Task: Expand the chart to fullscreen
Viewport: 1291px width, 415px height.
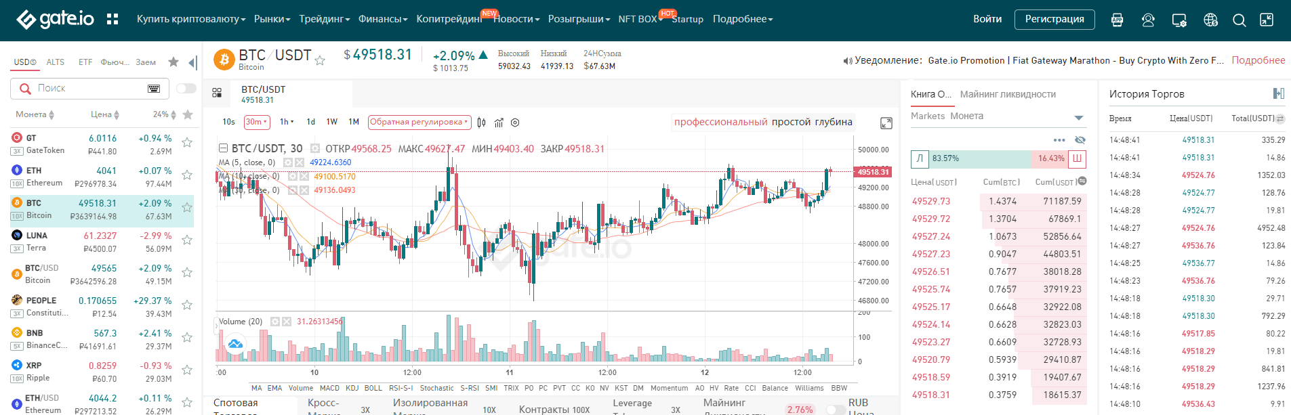Action: 886,123
